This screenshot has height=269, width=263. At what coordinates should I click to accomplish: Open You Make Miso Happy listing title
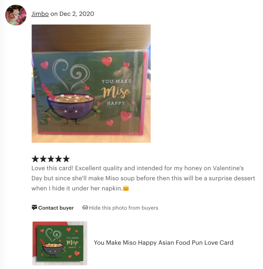click(x=164, y=242)
